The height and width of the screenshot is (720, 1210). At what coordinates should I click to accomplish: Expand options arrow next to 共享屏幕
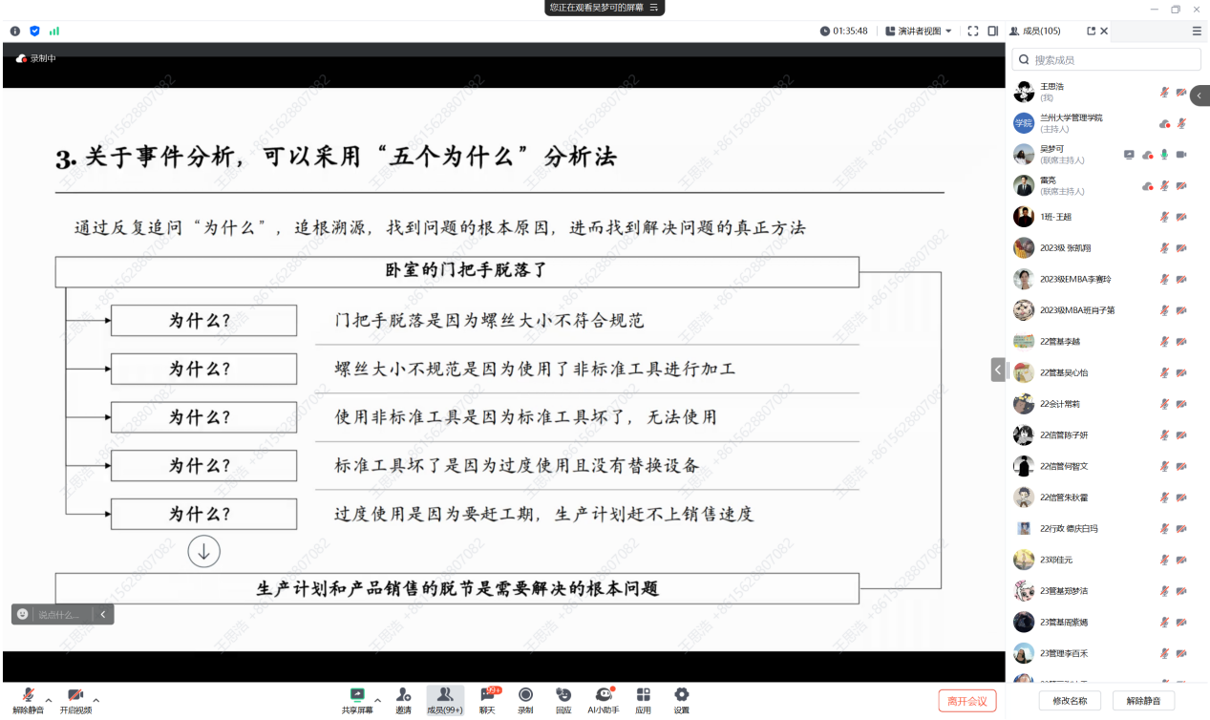click(x=377, y=699)
